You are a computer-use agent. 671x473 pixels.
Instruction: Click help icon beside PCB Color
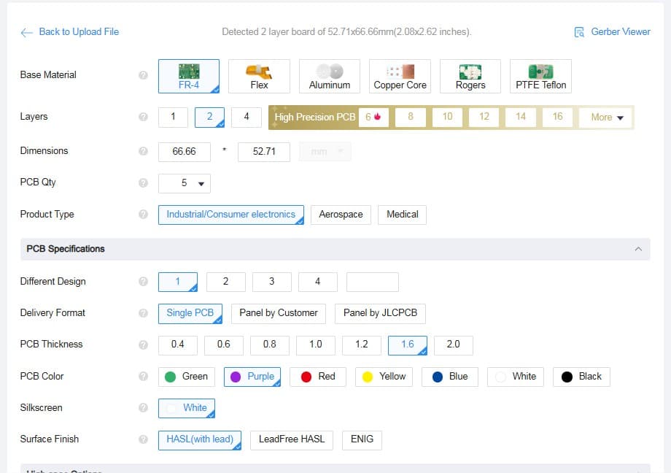pos(144,376)
